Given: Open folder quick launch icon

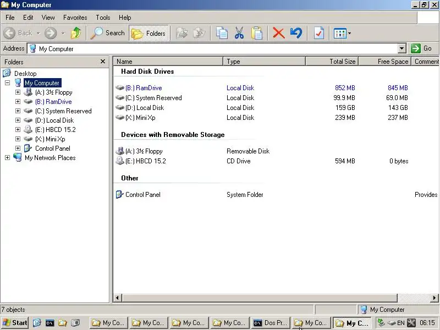Looking at the screenshot, I should [62, 323].
